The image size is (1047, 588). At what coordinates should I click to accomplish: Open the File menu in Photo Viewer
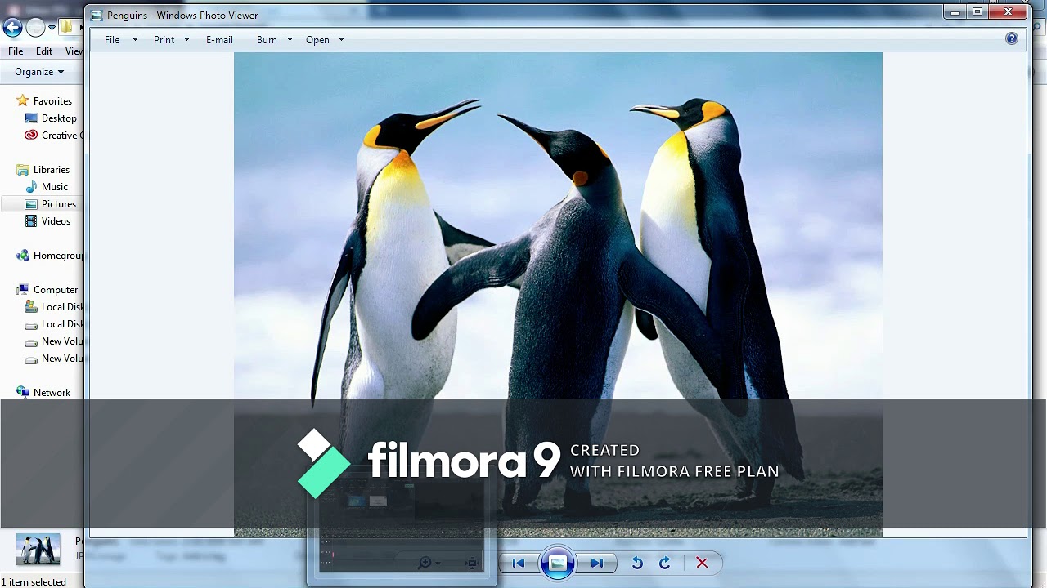pyautogui.click(x=112, y=40)
